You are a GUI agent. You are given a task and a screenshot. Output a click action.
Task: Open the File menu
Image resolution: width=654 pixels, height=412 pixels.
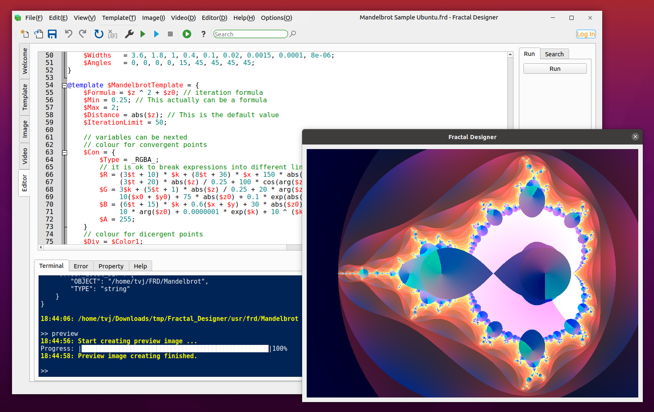pos(34,18)
